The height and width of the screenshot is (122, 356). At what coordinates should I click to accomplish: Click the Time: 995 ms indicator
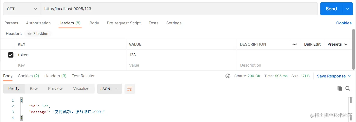click(x=276, y=76)
